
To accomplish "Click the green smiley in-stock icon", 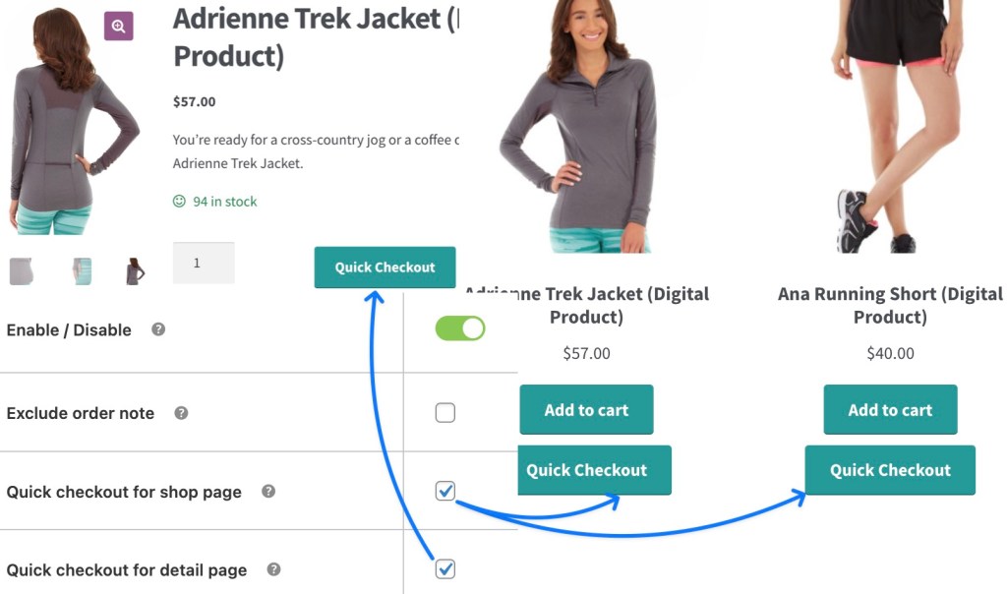I will (x=179, y=202).
